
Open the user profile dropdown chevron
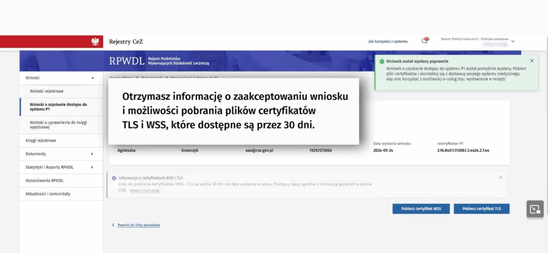click(513, 41)
